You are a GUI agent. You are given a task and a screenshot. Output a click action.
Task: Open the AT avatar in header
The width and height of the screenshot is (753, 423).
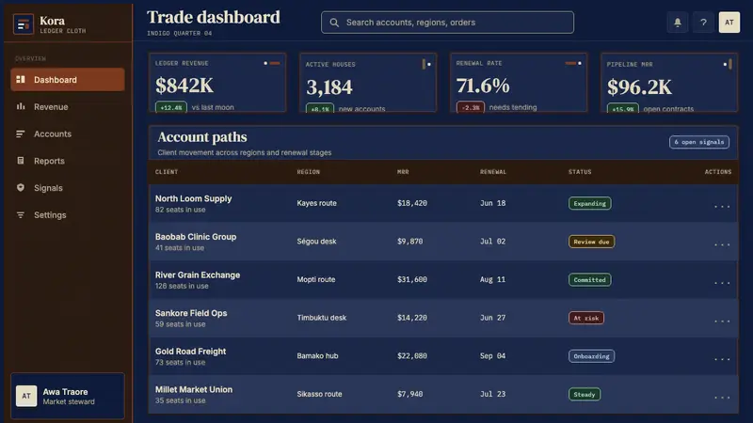[729, 23]
